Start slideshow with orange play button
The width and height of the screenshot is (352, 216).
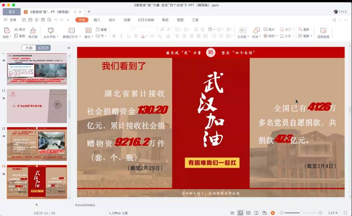point(273,213)
